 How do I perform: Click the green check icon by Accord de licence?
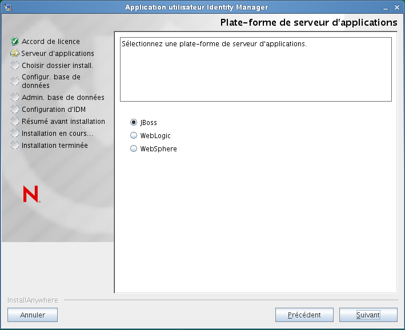pos(15,41)
